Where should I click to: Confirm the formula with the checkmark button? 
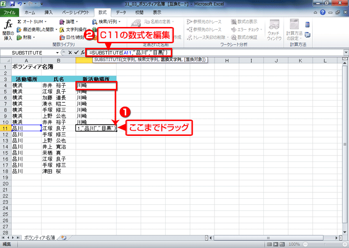pyautogui.click(x=76, y=53)
